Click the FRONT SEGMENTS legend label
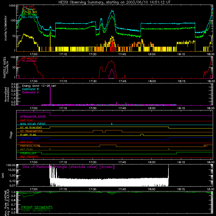Screen dimensions: 216x216 37,207
